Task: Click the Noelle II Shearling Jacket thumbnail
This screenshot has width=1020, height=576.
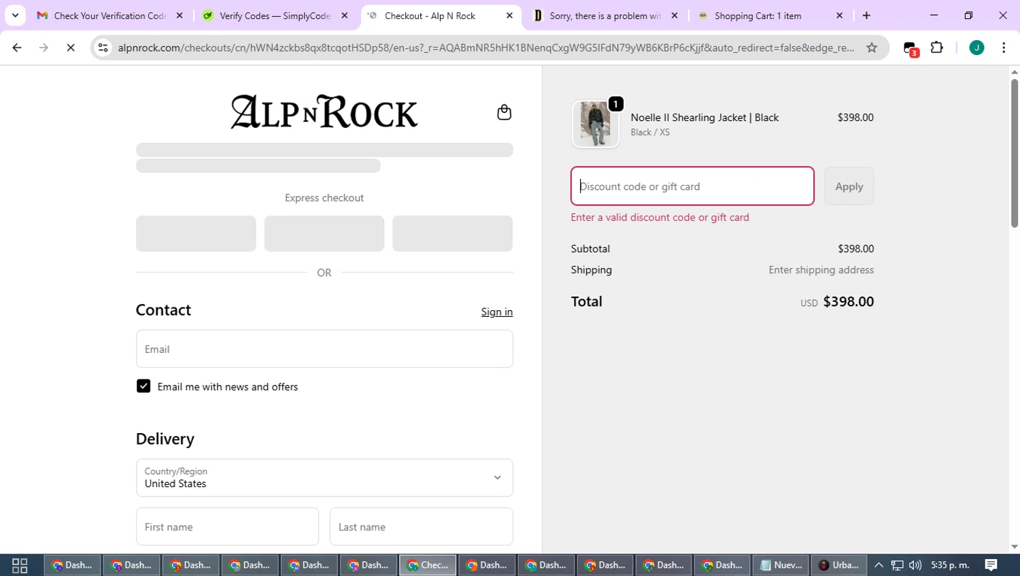Action: [596, 124]
